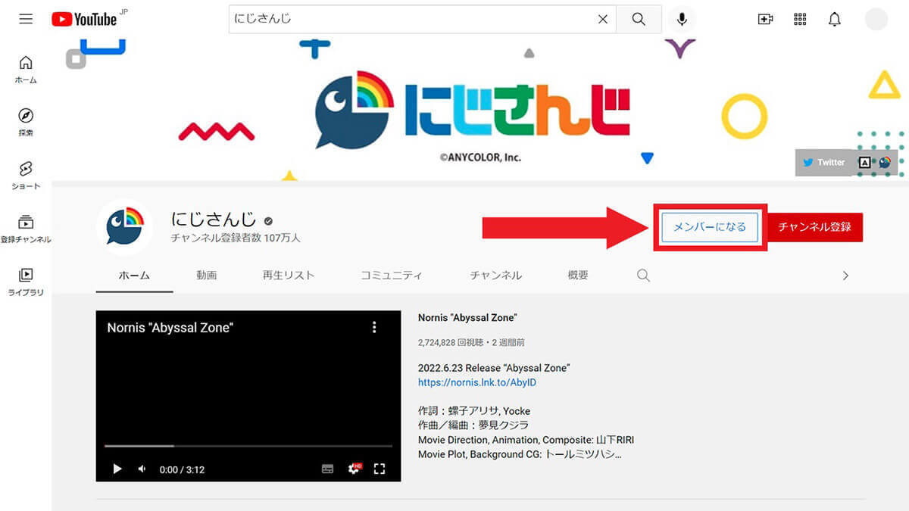The image size is (909, 511).
Task: Open the Nornis "Abyssal Zone" title link
Action: (x=467, y=318)
